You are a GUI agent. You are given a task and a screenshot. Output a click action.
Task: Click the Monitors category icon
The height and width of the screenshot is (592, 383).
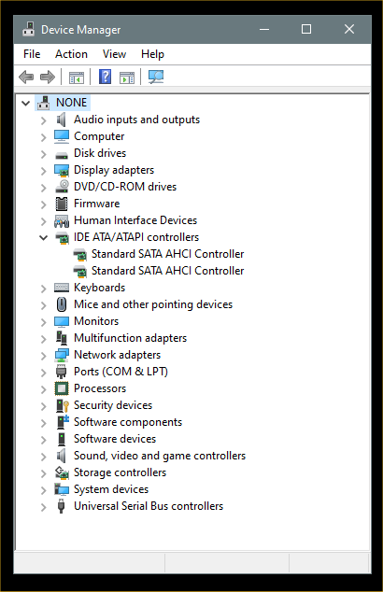click(62, 321)
